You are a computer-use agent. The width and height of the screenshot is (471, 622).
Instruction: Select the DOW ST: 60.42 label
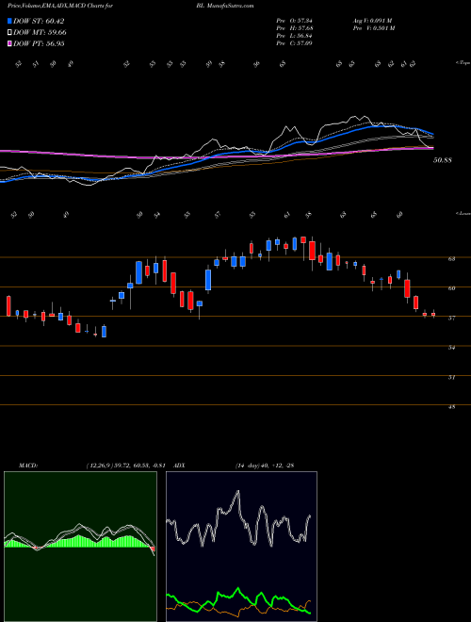[39, 21]
